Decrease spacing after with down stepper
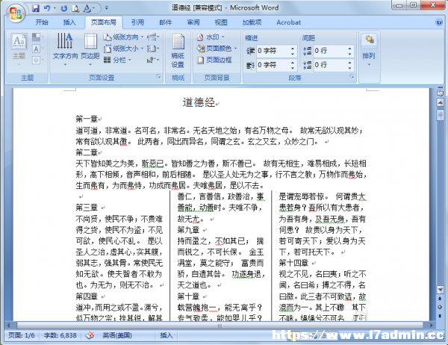Image resolution: width=448 pixels, height=345 pixels. [349, 68]
